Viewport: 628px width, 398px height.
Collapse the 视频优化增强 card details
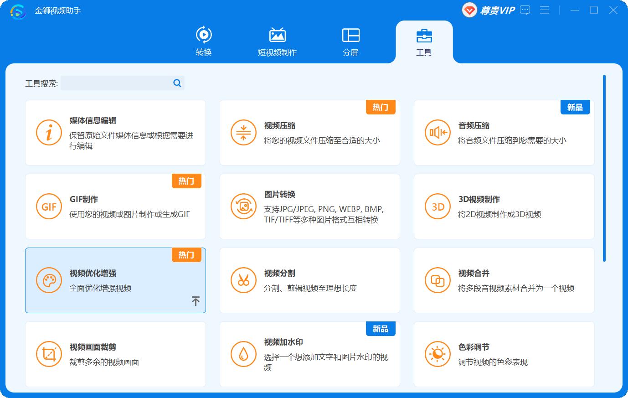196,301
